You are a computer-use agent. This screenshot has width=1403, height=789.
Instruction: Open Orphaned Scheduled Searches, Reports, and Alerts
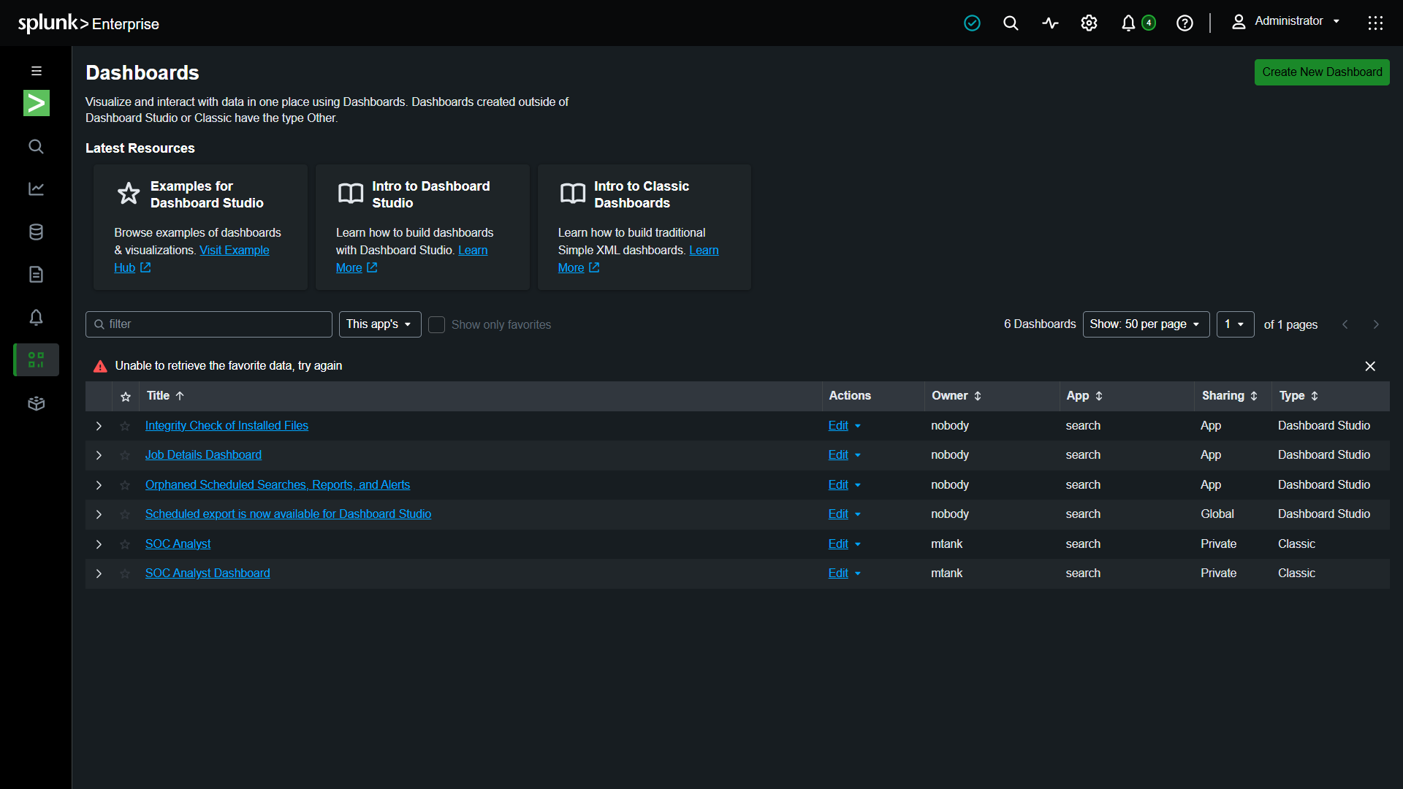pos(278,485)
